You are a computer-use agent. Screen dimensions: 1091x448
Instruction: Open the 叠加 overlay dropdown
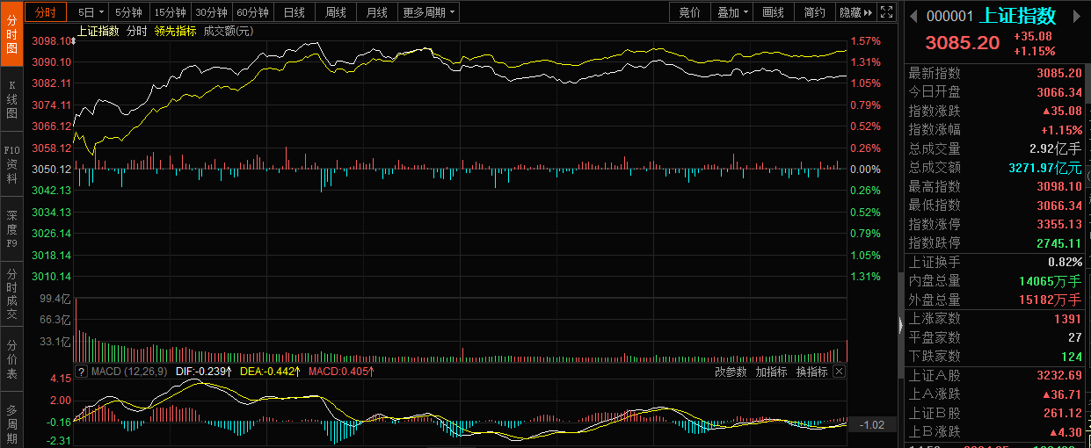(732, 12)
